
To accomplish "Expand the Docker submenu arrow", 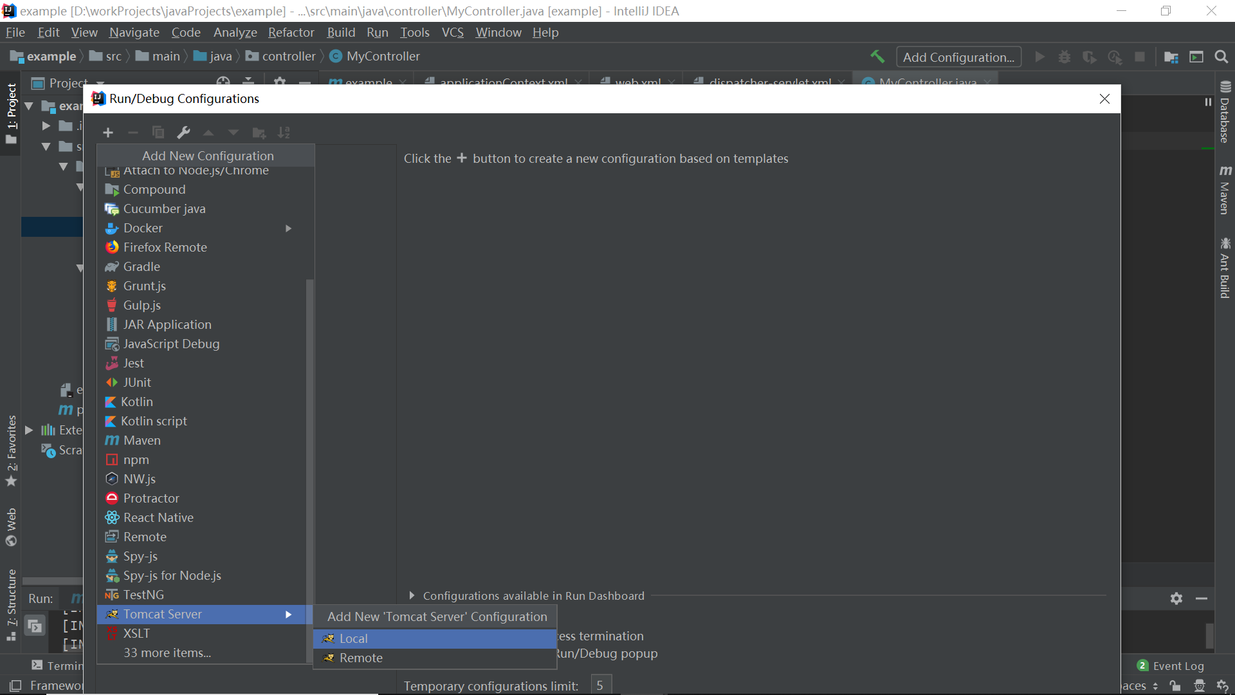I will point(288,228).
